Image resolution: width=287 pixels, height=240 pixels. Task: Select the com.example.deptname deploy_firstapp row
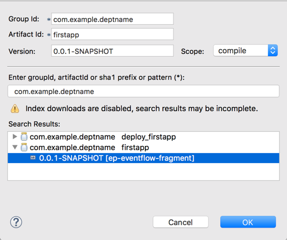(x=143, y=137)
